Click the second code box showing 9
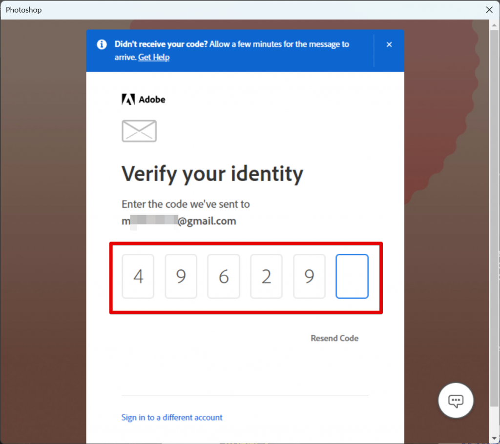500x444 pixels. [x=181, y=276]
